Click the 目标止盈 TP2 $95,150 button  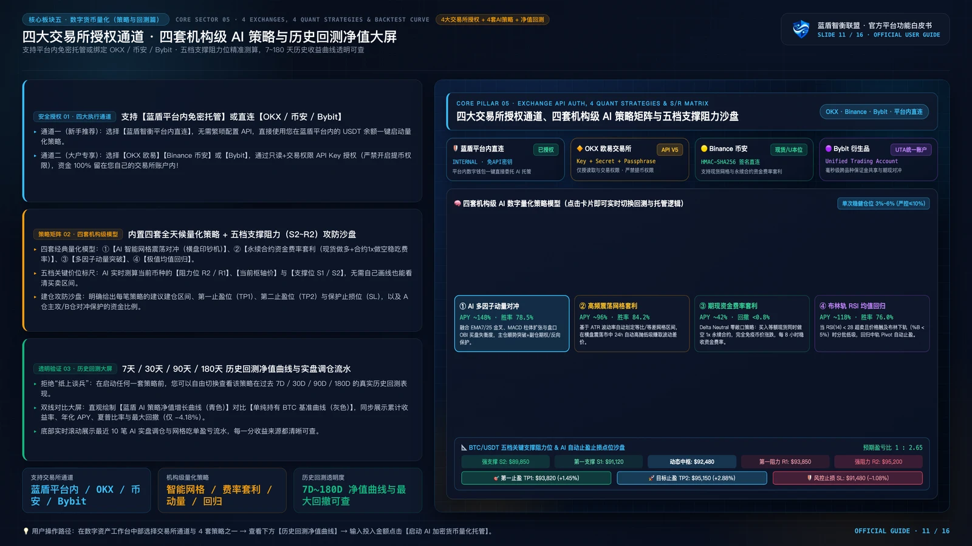[692, 478]
